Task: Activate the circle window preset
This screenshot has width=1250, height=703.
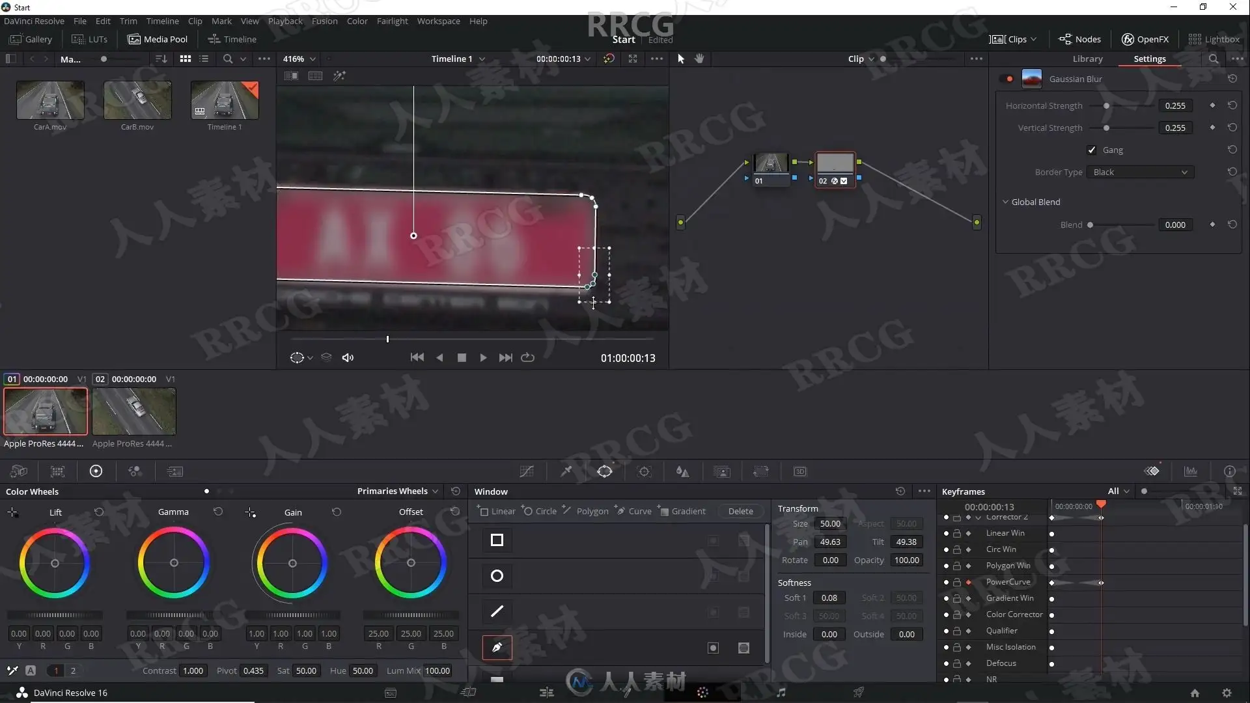Action: click(497, 575)
